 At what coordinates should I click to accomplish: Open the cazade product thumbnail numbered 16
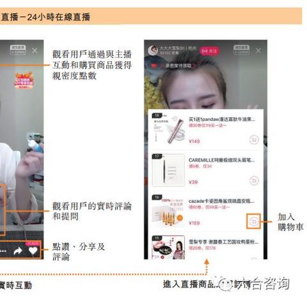168,211
